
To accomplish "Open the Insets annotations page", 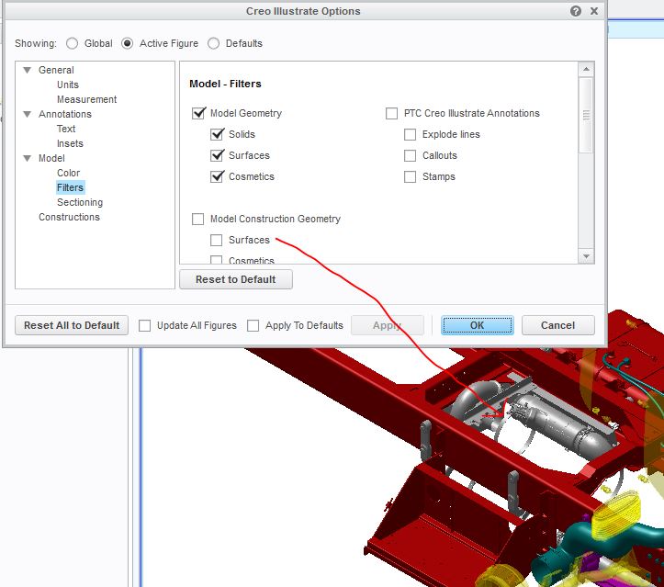I will point(70,143).
